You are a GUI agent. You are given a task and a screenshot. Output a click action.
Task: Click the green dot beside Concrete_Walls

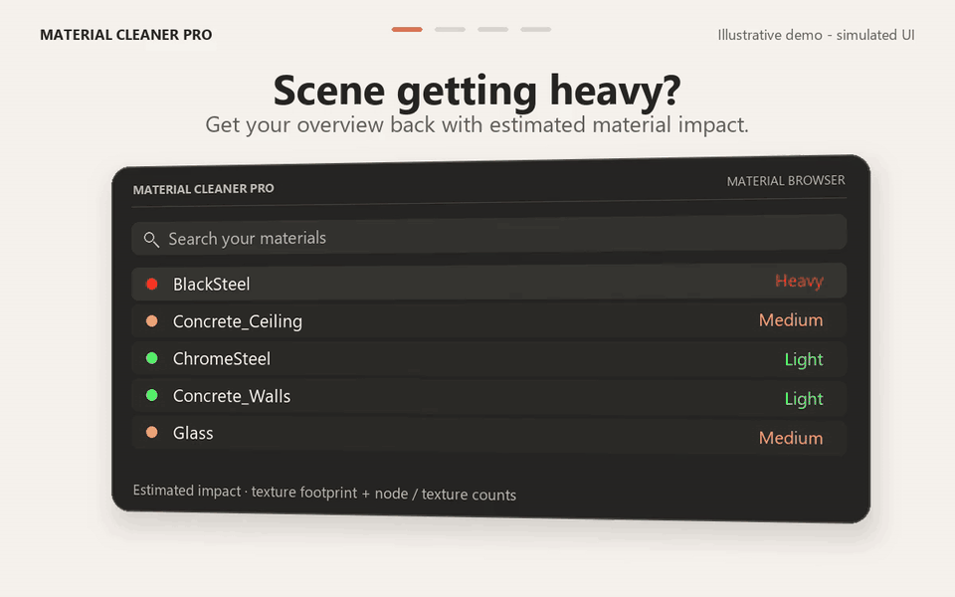tap(151, 395)
